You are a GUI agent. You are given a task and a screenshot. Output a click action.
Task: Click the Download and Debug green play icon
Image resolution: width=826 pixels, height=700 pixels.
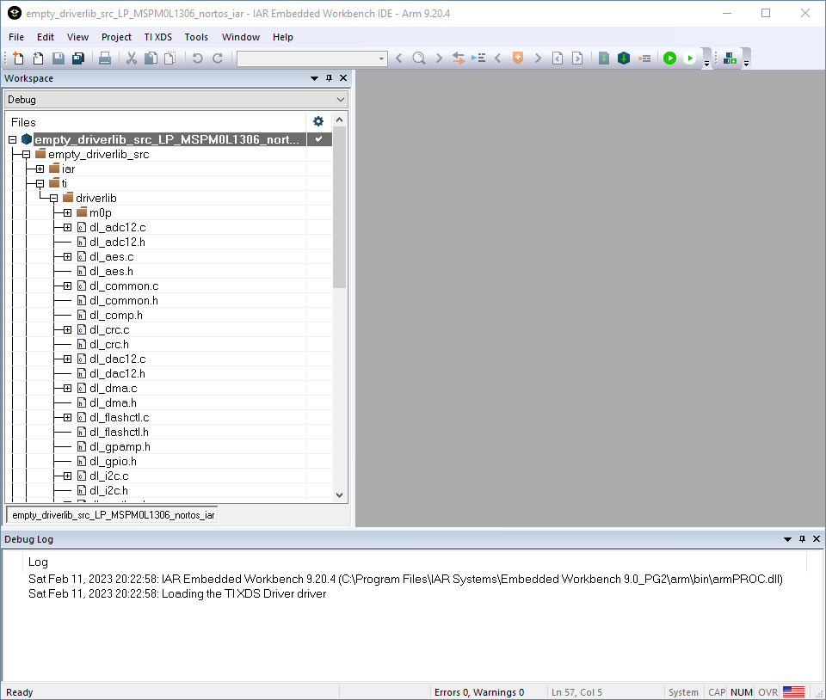coord(669,58)
